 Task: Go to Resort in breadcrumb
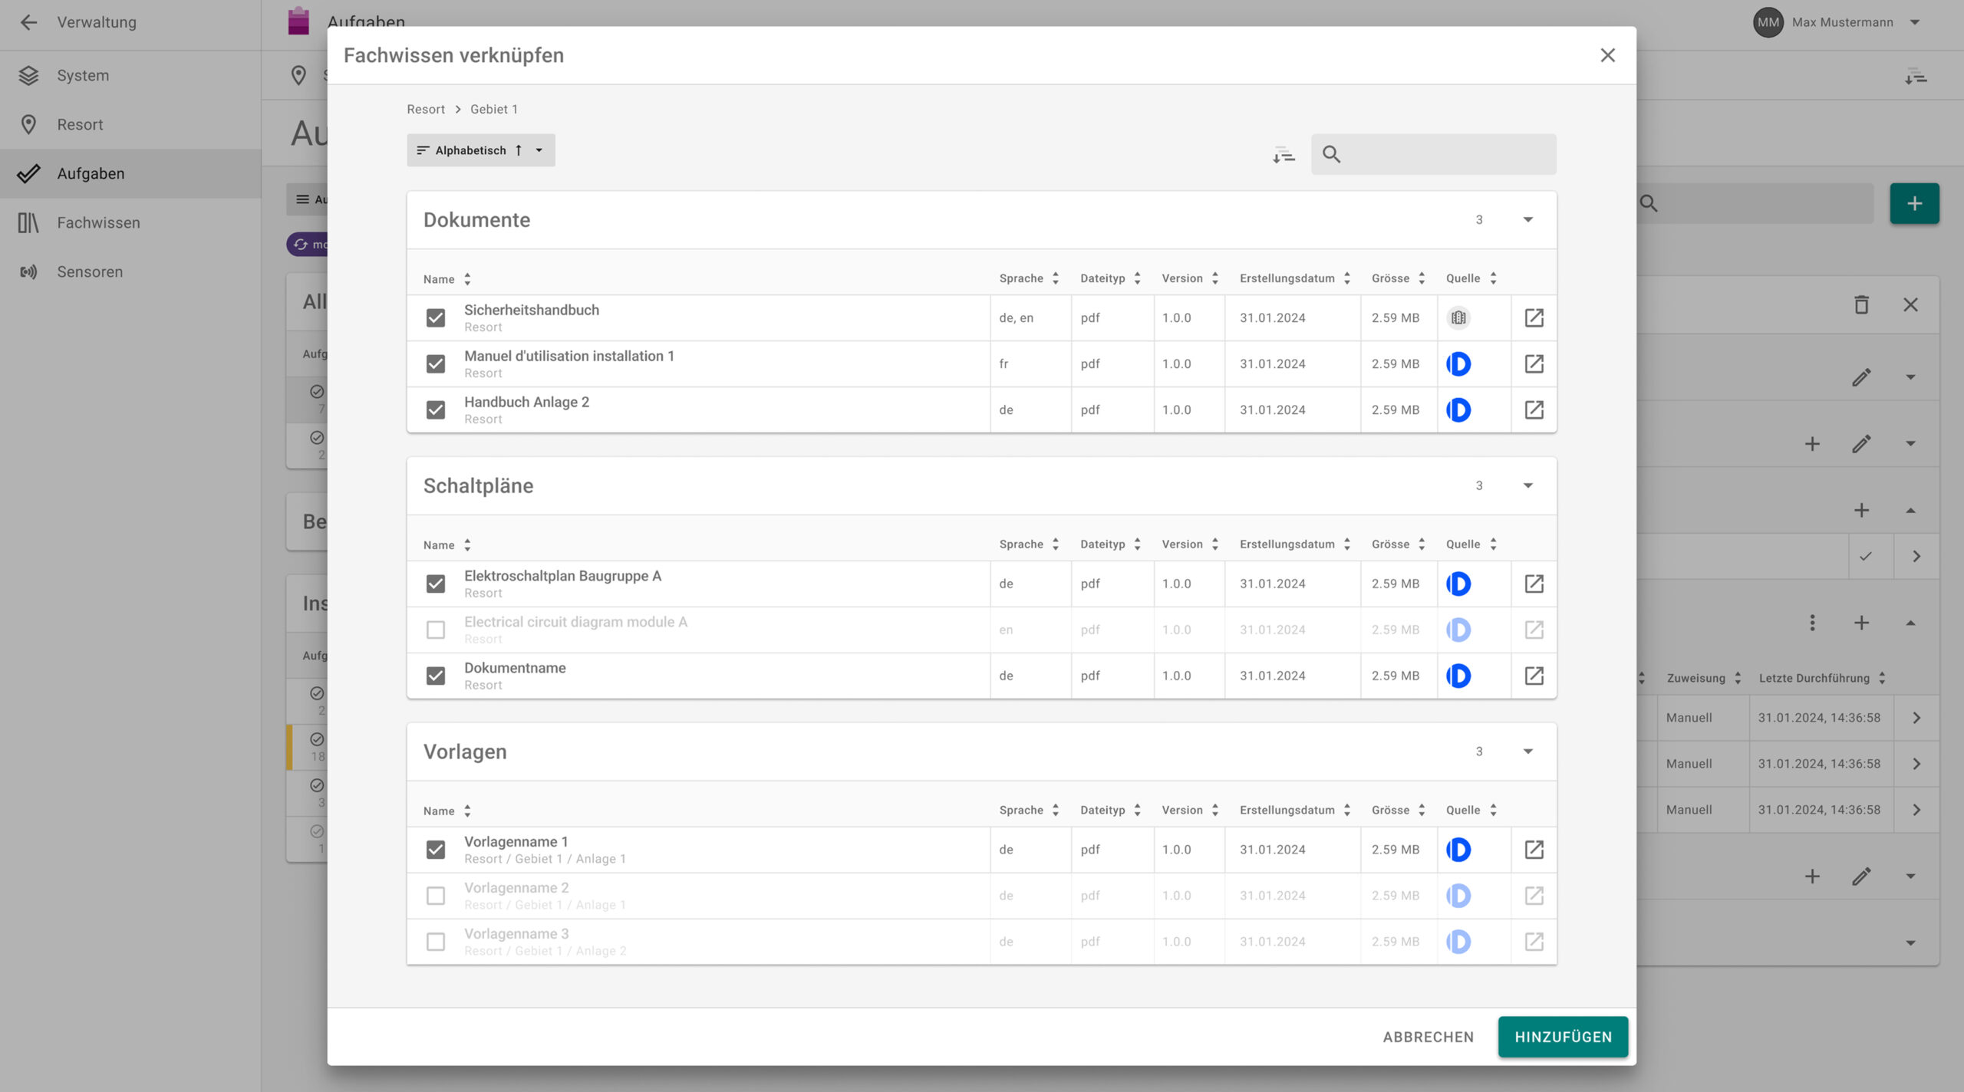[426, 109]
